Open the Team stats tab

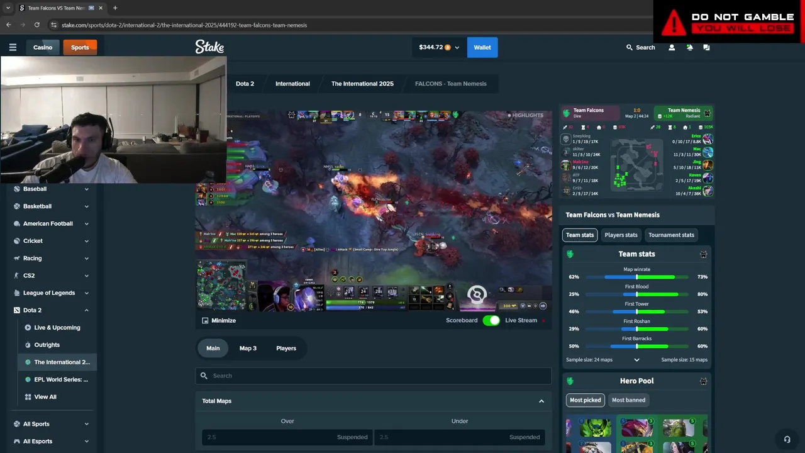580,235
